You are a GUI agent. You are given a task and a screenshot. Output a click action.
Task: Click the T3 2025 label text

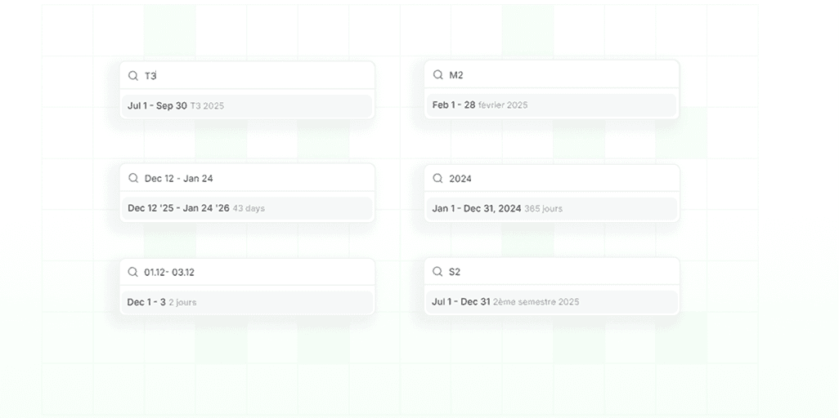(x=208, y=106)
